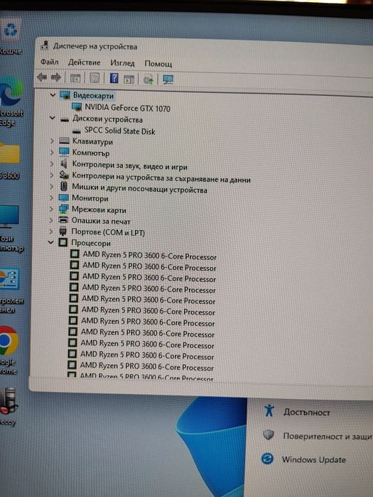The height and width of the screenshot is (497, 373).
Task: Select the Дискови устройства label
Action: 107,119
